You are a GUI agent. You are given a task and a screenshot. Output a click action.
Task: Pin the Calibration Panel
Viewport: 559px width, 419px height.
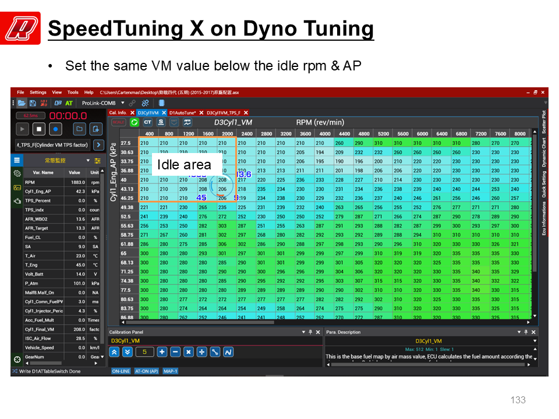click(310, 332)
